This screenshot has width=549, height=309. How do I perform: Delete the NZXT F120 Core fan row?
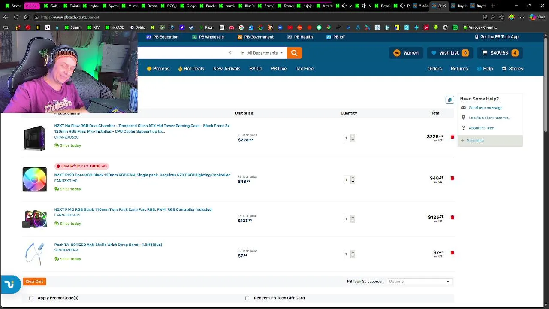pos(452,178)
